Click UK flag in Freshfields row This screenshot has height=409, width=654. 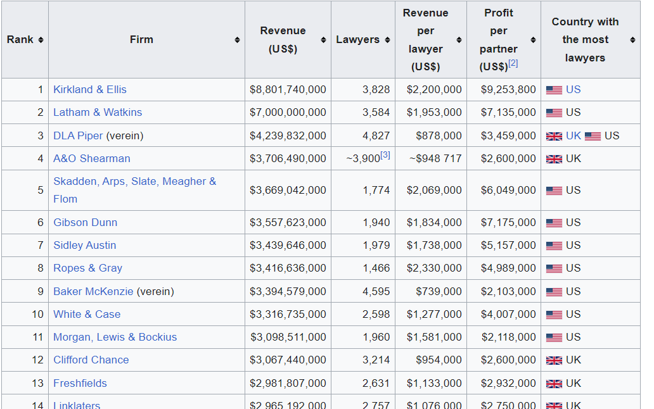click(x=554, y=384)
